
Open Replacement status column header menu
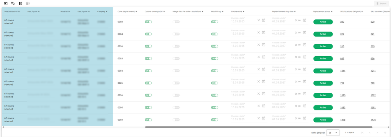[332, 12]
